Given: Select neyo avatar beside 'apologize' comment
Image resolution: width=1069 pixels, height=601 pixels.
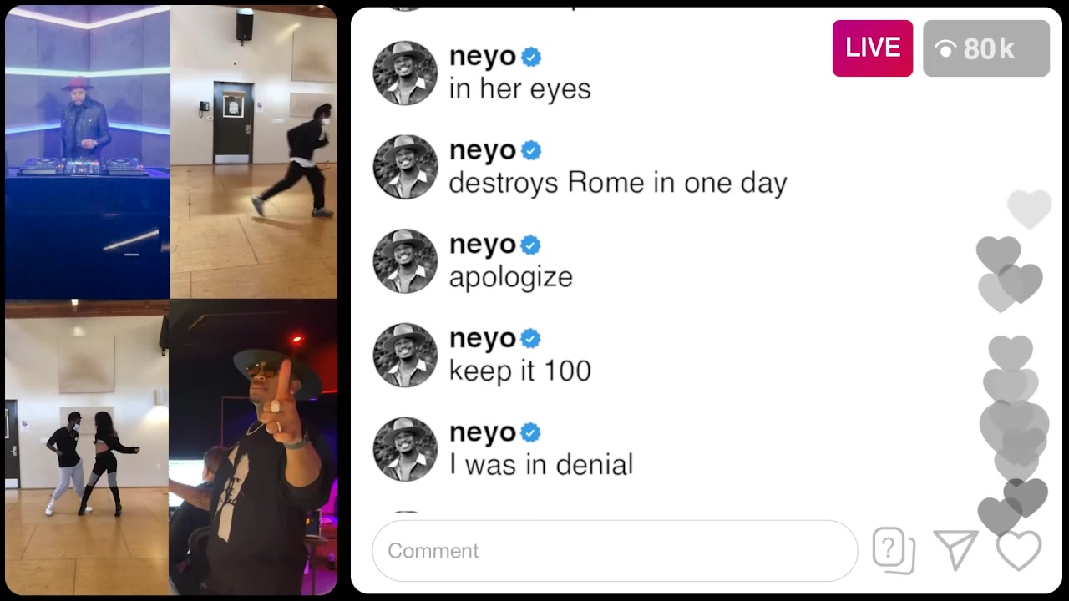Looking at the screenshot, I should pyautogui.click(x=405, y=261).
